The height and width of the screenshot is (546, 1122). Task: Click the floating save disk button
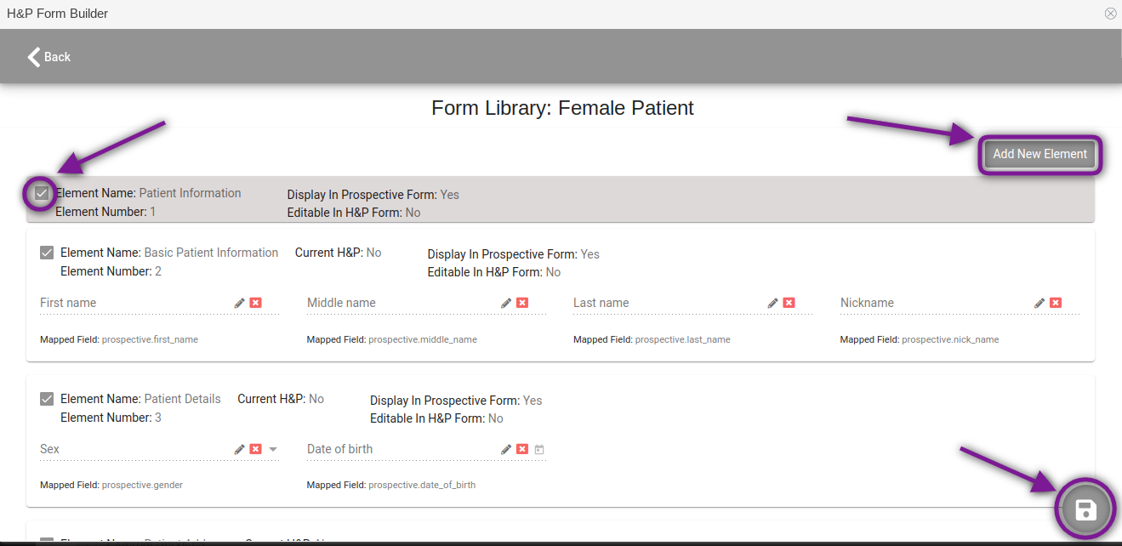(1085, 509)
